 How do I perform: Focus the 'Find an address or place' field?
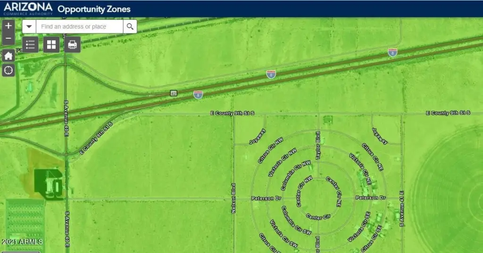coord(79,27)
